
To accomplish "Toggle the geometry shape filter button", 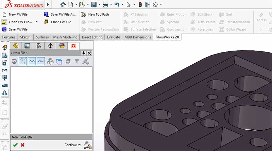I will tap(23, 61).
